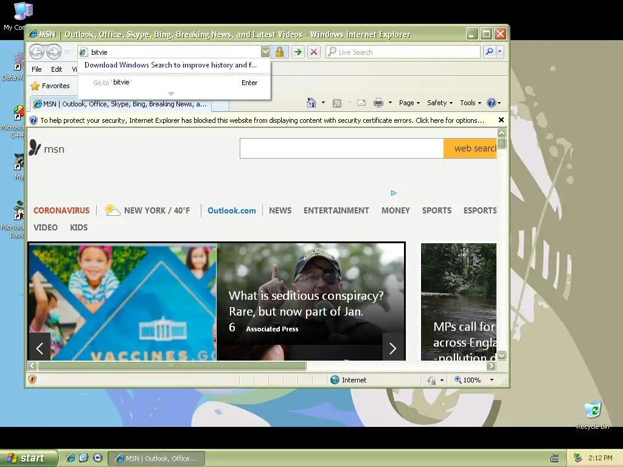Click the green Go arrow button
This screenshot has height=467, width=623.
tap(298, 52)
